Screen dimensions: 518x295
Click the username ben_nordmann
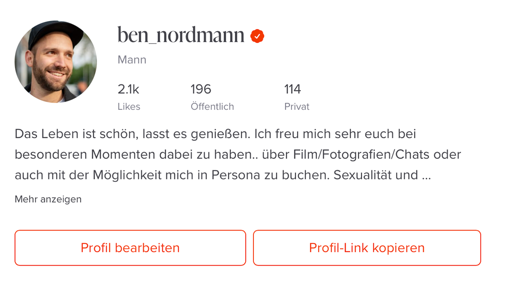pos(181,35)
